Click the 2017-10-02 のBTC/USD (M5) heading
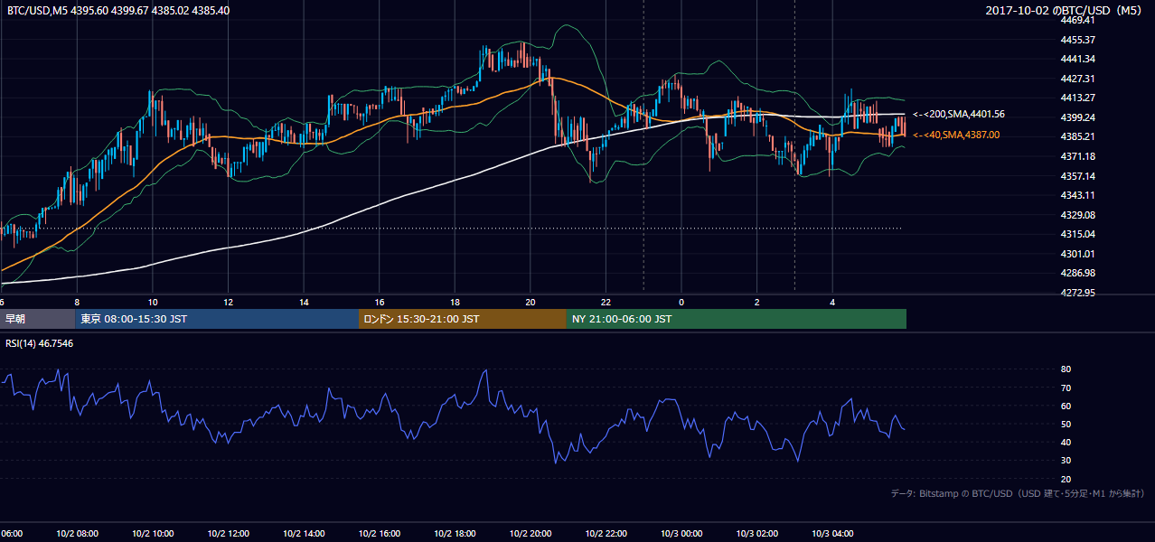Viewport: 1155px width, 542px height. (1066, 10)
